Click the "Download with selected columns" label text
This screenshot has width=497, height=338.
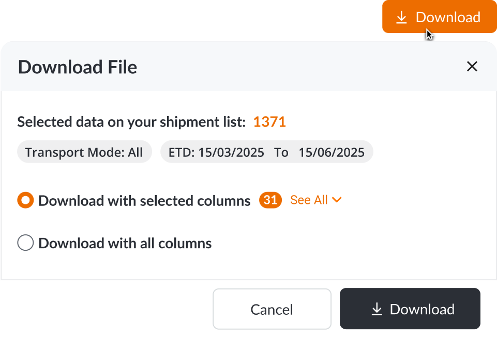(144, 200)
